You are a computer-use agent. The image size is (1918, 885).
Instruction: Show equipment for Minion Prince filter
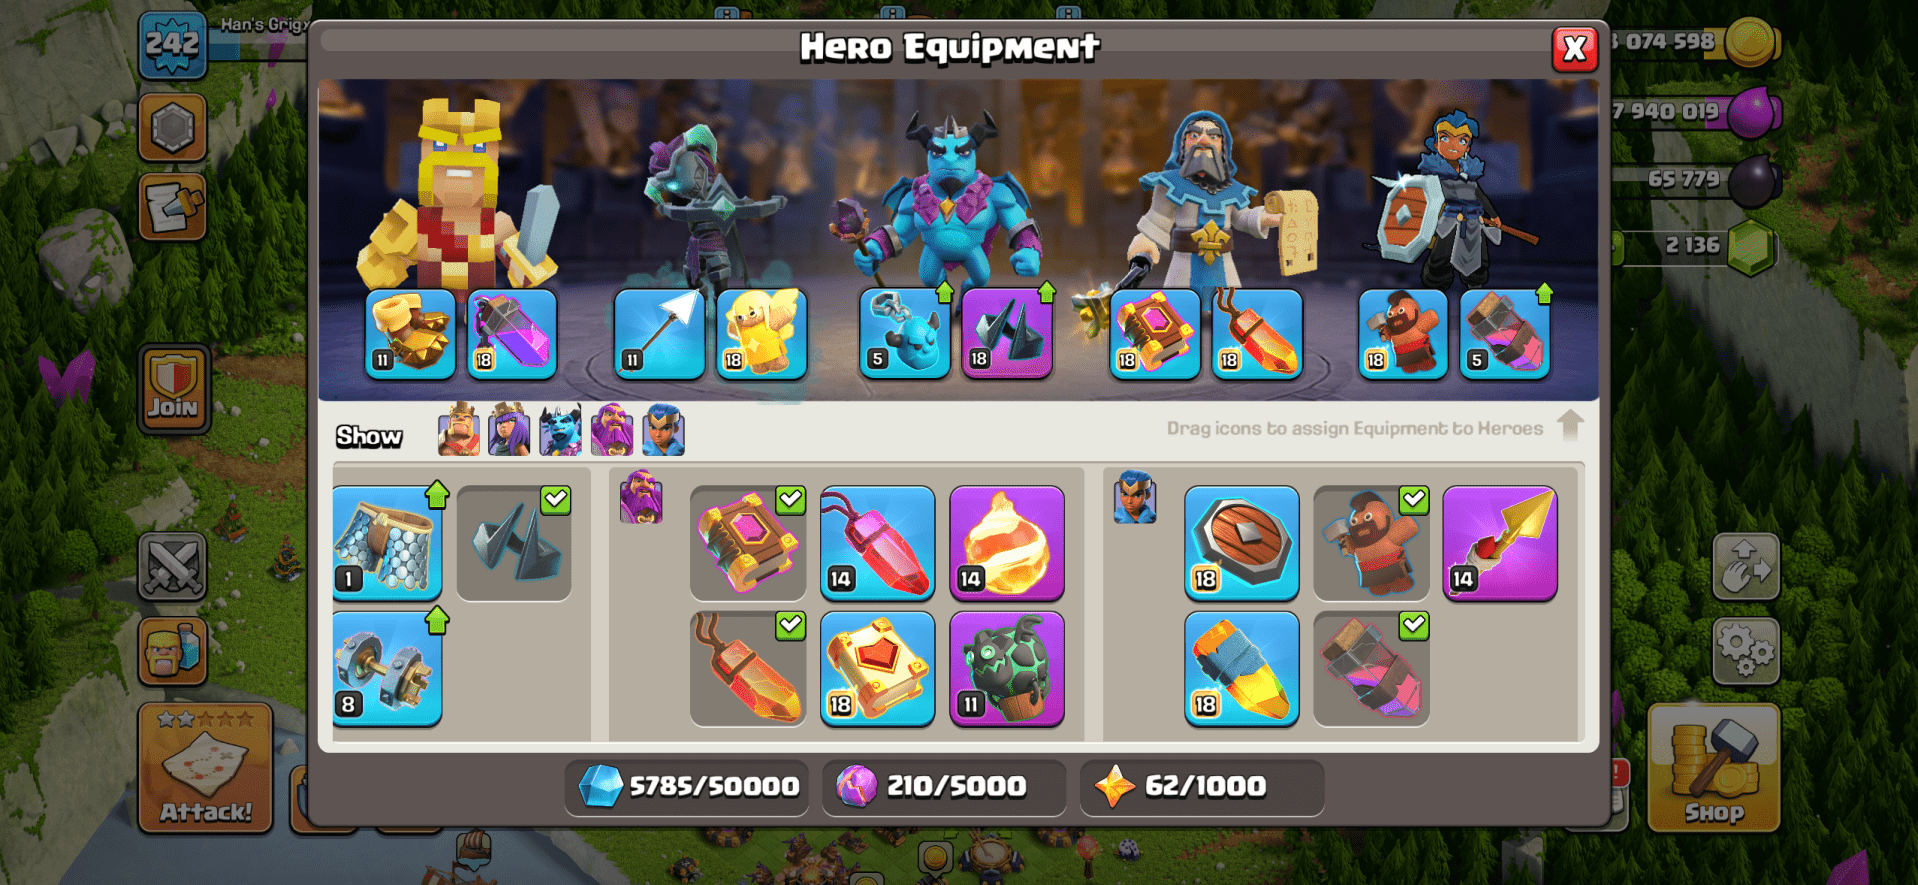(560, 431)
